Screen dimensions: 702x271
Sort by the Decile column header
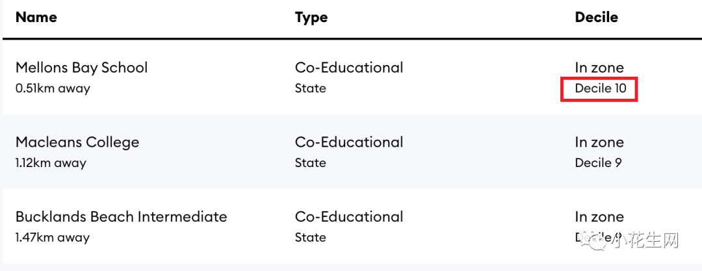click(x=596, y=18)
